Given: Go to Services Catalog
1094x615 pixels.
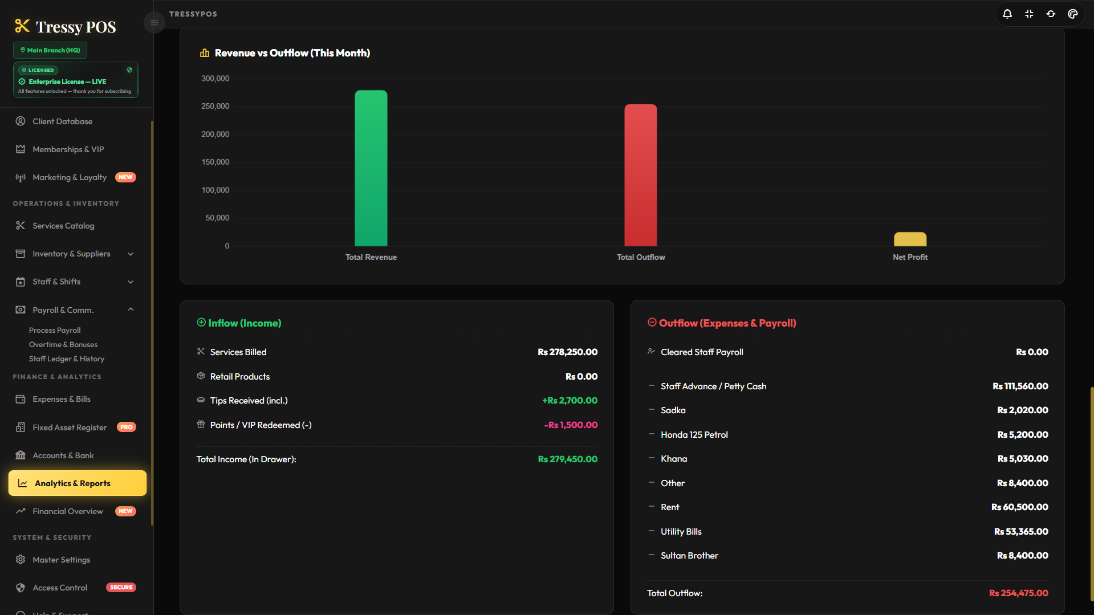Looking at the screenshot, I should [78, 226].
